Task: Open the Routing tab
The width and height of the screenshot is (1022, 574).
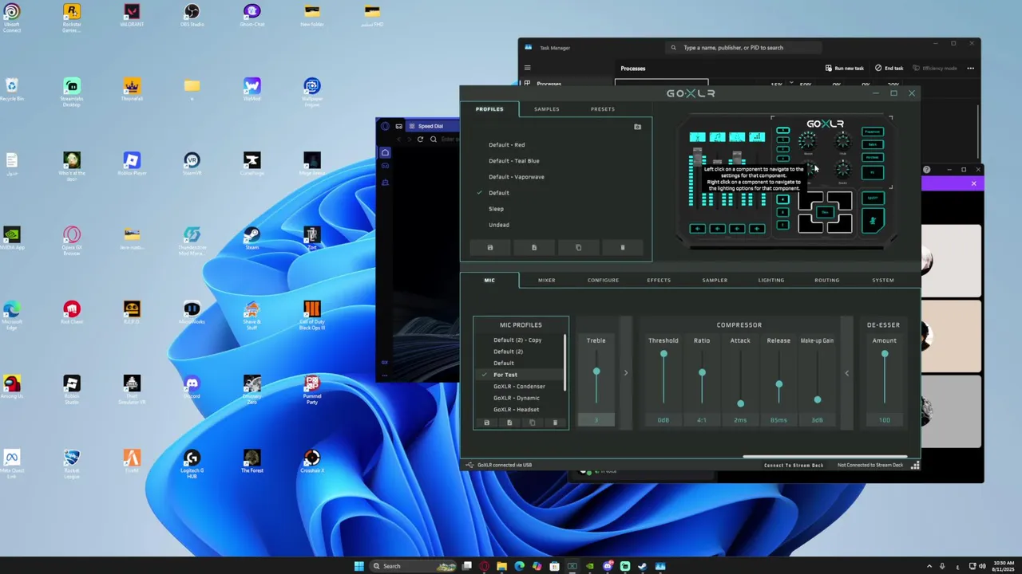Action: [x=827, y=280]
